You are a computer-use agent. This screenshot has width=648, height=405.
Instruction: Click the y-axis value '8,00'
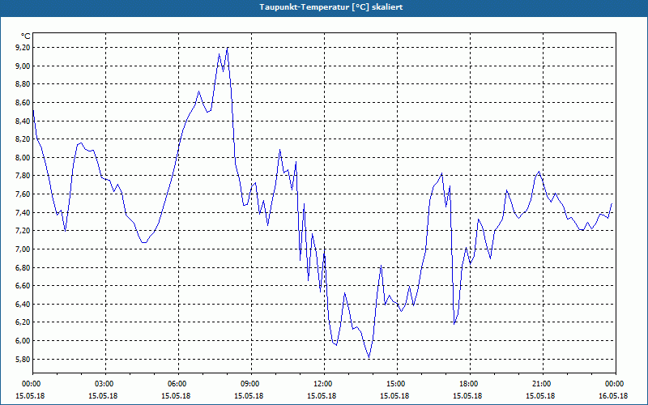[23, 157]
